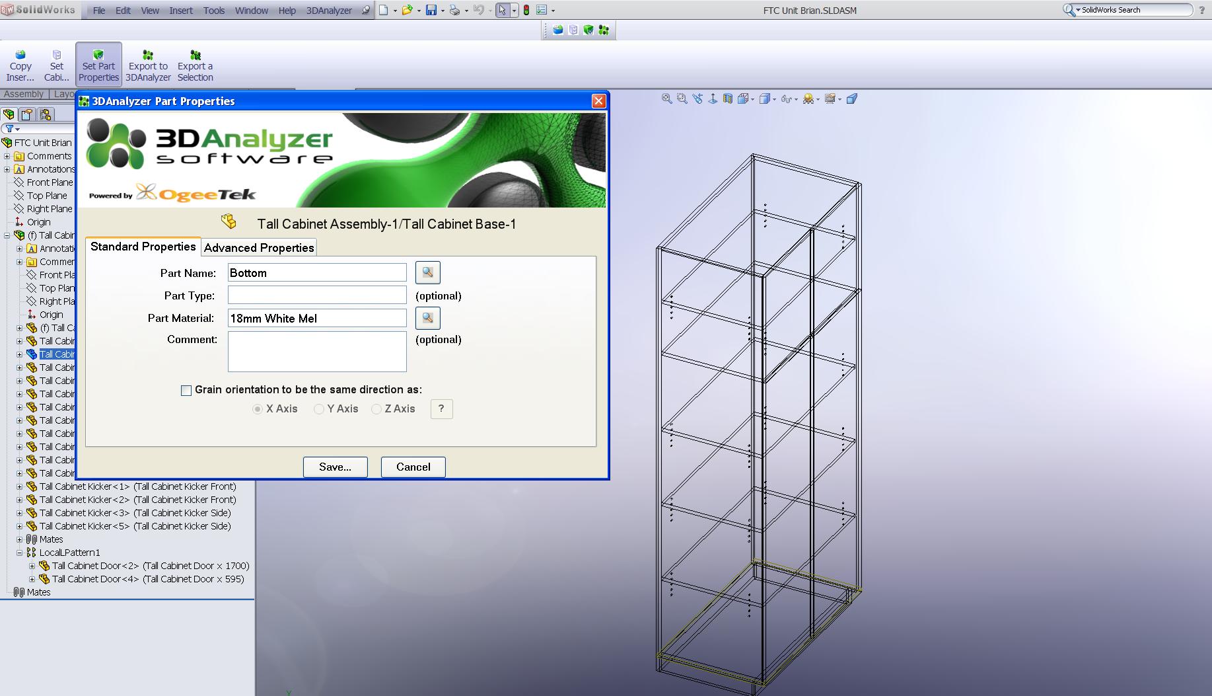Click the Section View icon
The width and height of the screenshot is (1212, 696).
coord(728,98)
